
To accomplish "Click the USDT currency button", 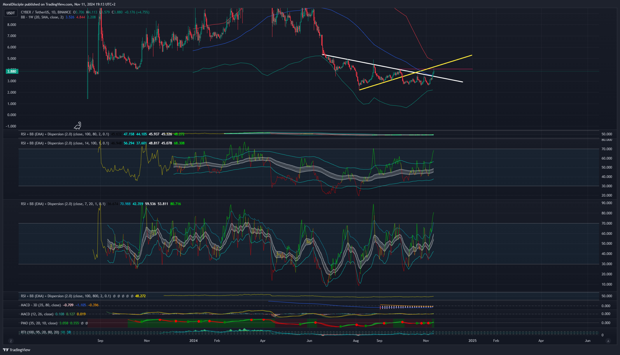I will point(11,13).
